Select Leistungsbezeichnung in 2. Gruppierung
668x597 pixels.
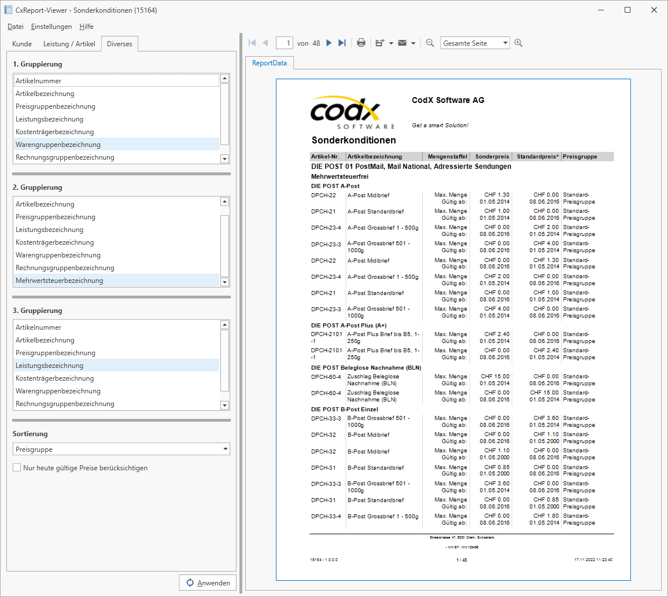[x=116, y=230]
